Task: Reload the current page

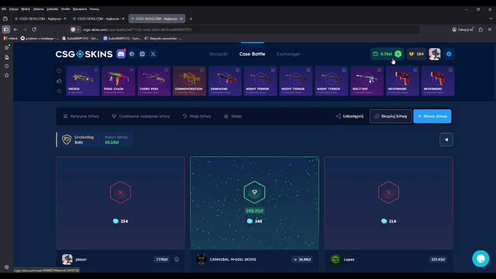Action: pos(34,29)
